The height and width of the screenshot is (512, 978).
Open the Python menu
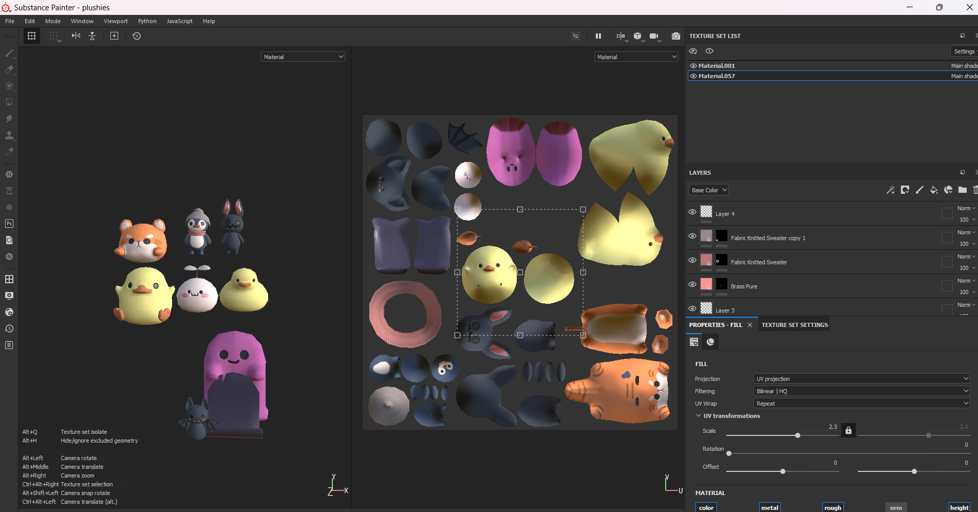point(147,21)
